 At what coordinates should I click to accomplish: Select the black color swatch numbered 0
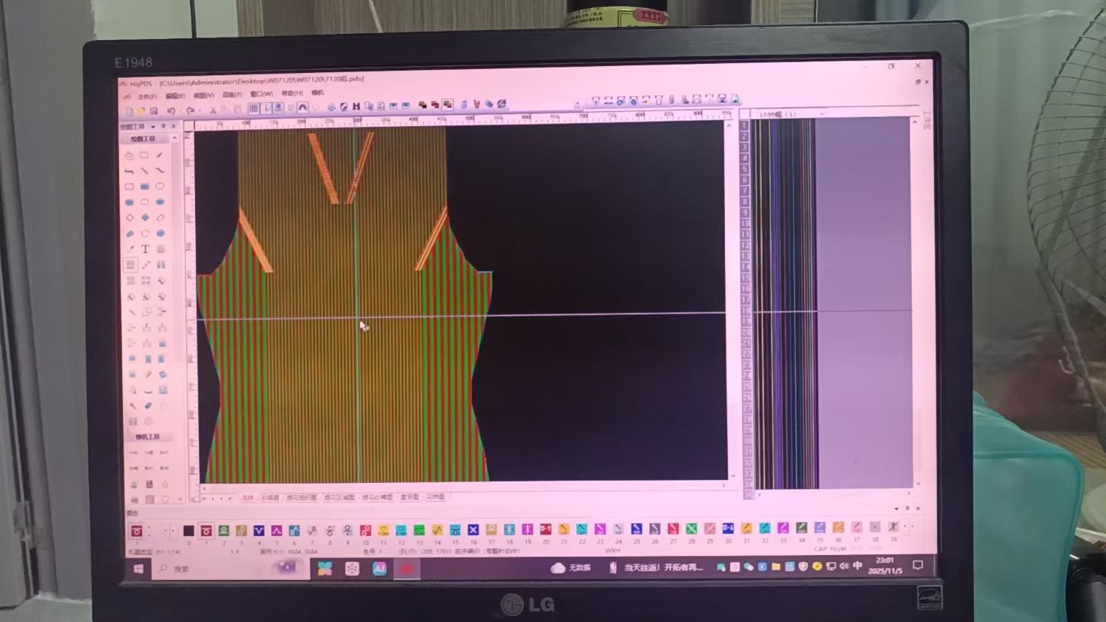188,531
